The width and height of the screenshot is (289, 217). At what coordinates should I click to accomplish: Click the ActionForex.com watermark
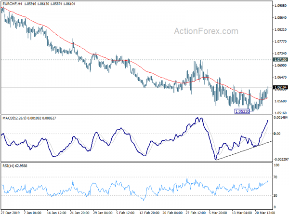[206, 31]
